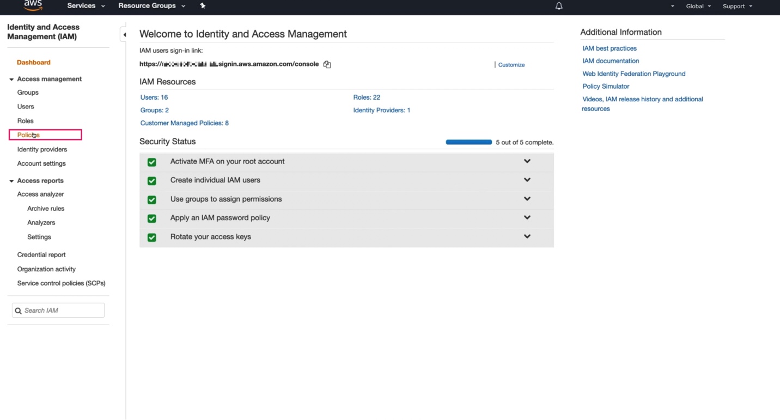
Task: Open Access analyzer in the sidebar
Action: (40, 194)
